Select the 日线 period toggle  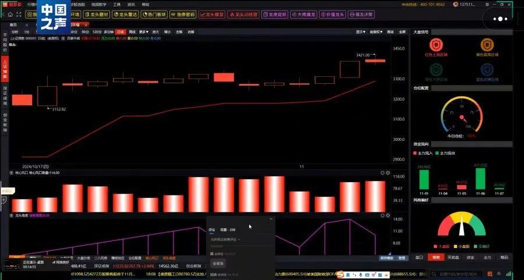click(120, 31)
